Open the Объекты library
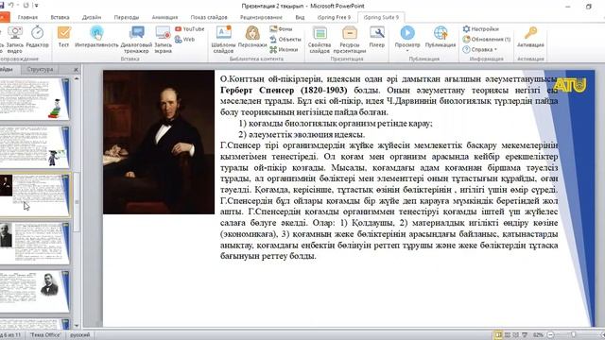This screenshot has height=340, width=605. [x=285, y=40]
